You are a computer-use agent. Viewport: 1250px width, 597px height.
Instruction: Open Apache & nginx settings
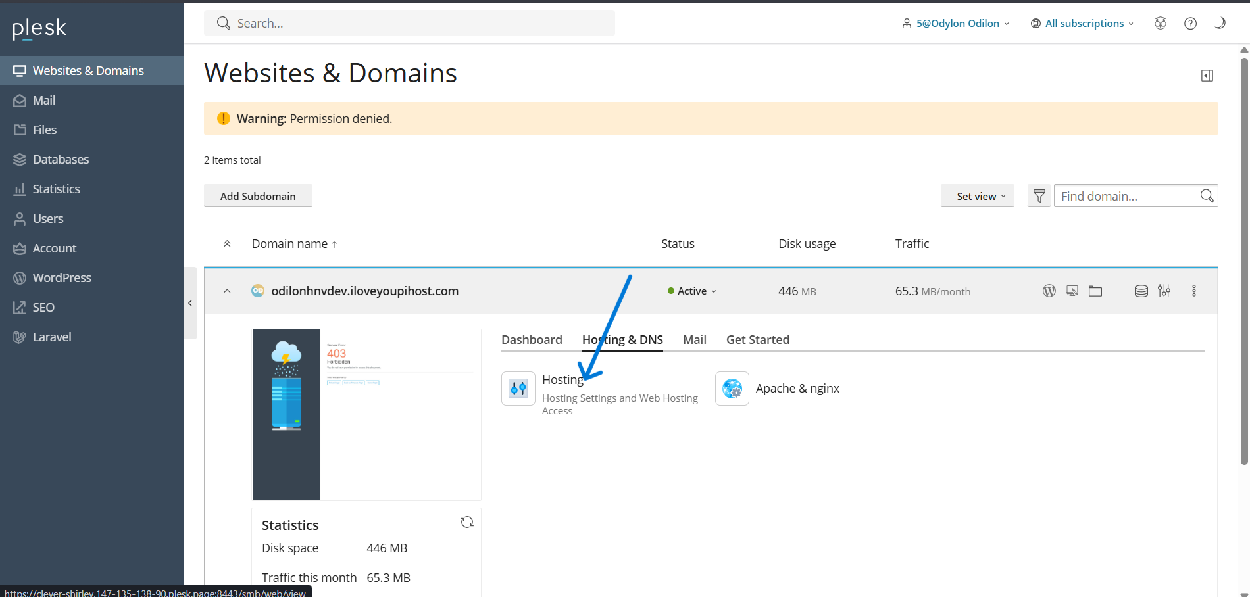point(797,388)
